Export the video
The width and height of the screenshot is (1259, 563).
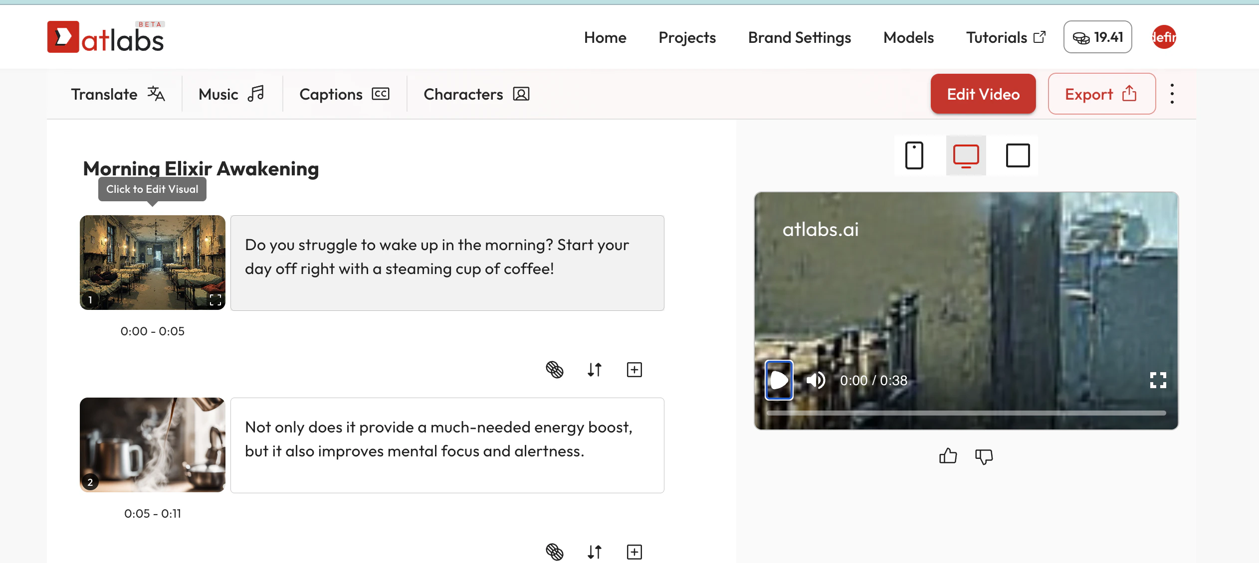(x=1100, y=94)
